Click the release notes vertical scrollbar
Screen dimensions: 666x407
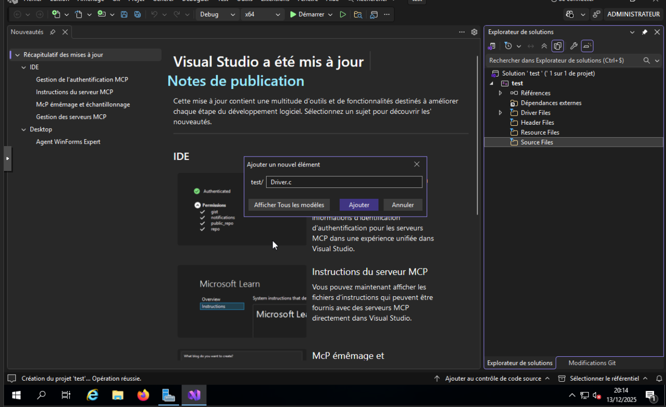pyautogui.click(x=477, y=134)
